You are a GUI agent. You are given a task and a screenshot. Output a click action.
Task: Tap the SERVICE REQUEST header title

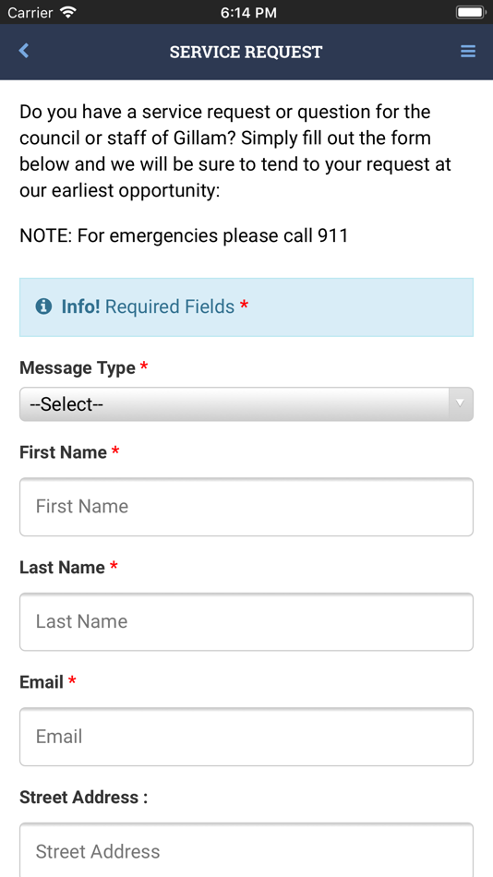pyautogui.click(x=246, y=52)
